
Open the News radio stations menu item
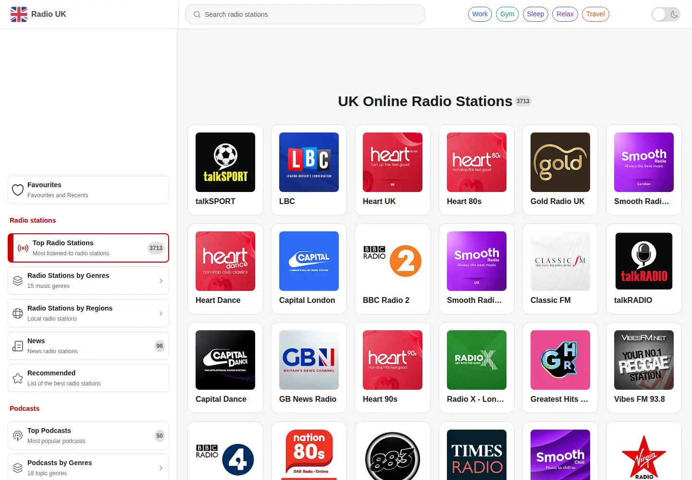point(88,346)
